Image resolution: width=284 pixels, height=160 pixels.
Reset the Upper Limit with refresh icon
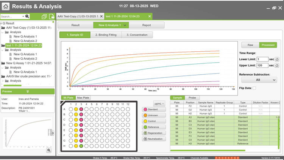point(277,65)
